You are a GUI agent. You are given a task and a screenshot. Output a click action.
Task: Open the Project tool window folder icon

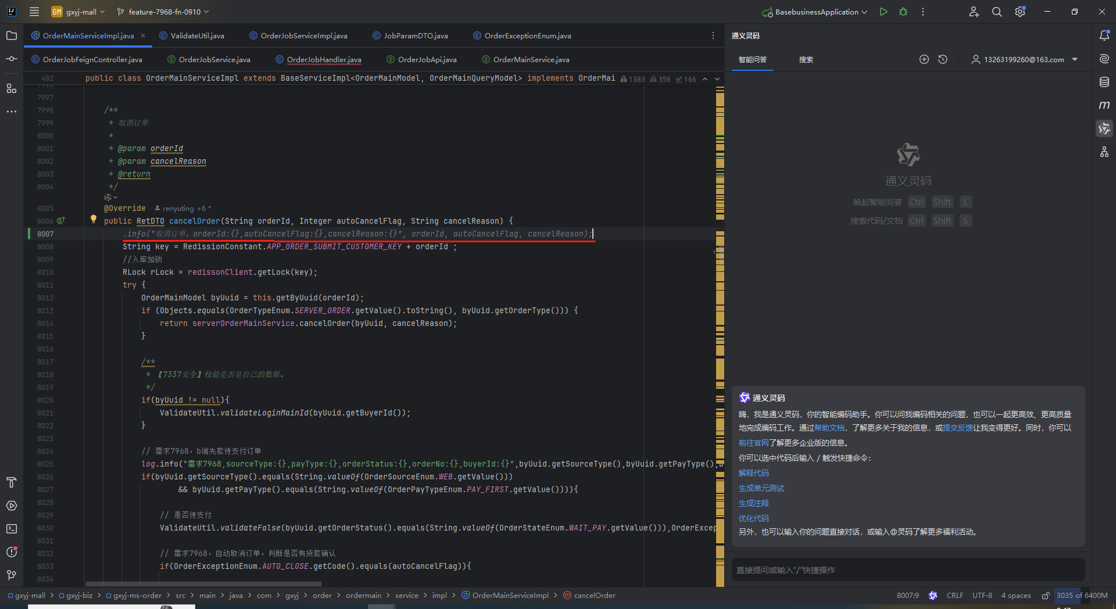click(x=12, y=35)
